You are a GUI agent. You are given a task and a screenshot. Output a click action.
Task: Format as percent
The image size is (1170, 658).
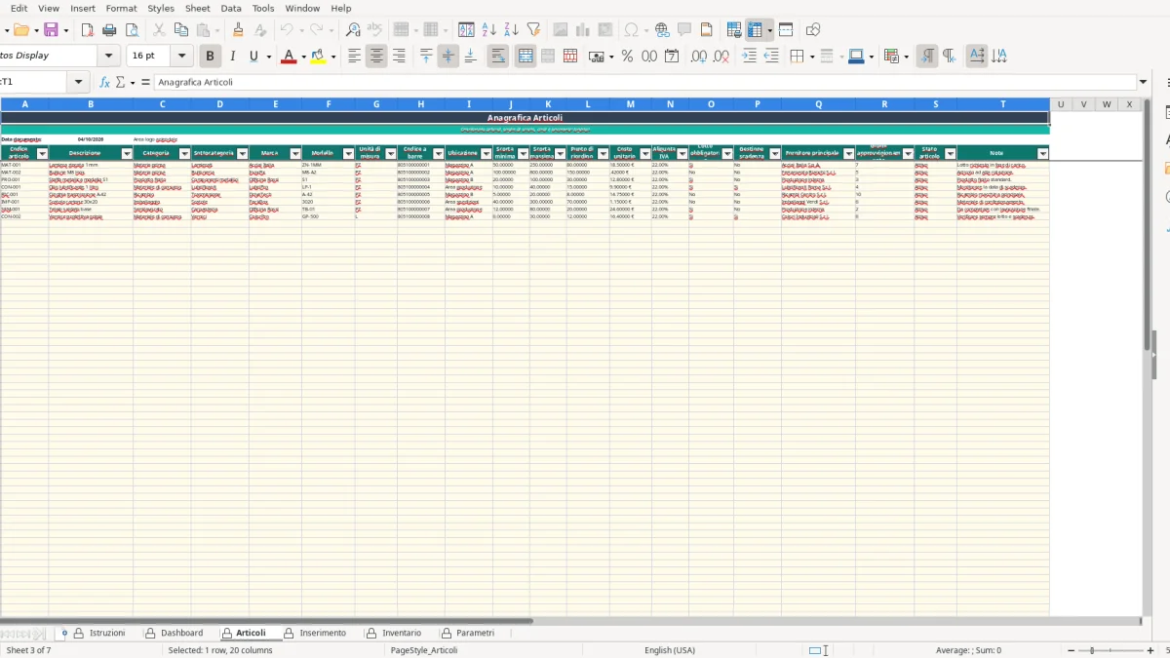pyautogui.click(x=627, y=57)
